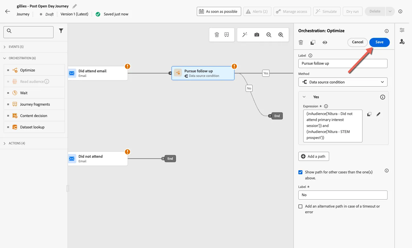Click the fragment icon in canvas toolbar
The width and height of the screenshot is (412, 248).
coord(227,35)
